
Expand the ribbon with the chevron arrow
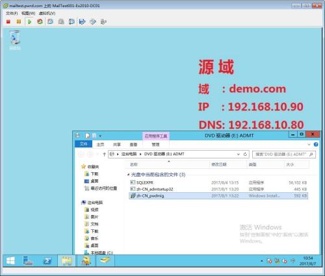pyautogui.click(x=309, y=144)
